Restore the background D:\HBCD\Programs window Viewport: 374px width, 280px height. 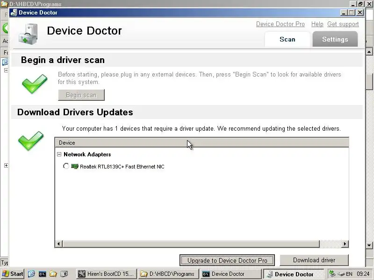(360, 4)
